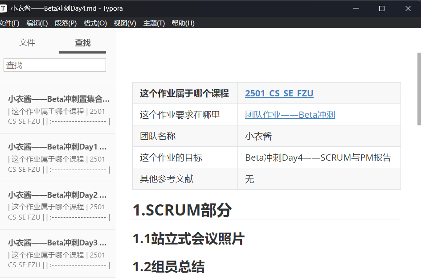This screenshot has height=278, width=421.
Task: Click the 其他参考文献 table cell
Action: pyautogui.click(x=185, y=179)
